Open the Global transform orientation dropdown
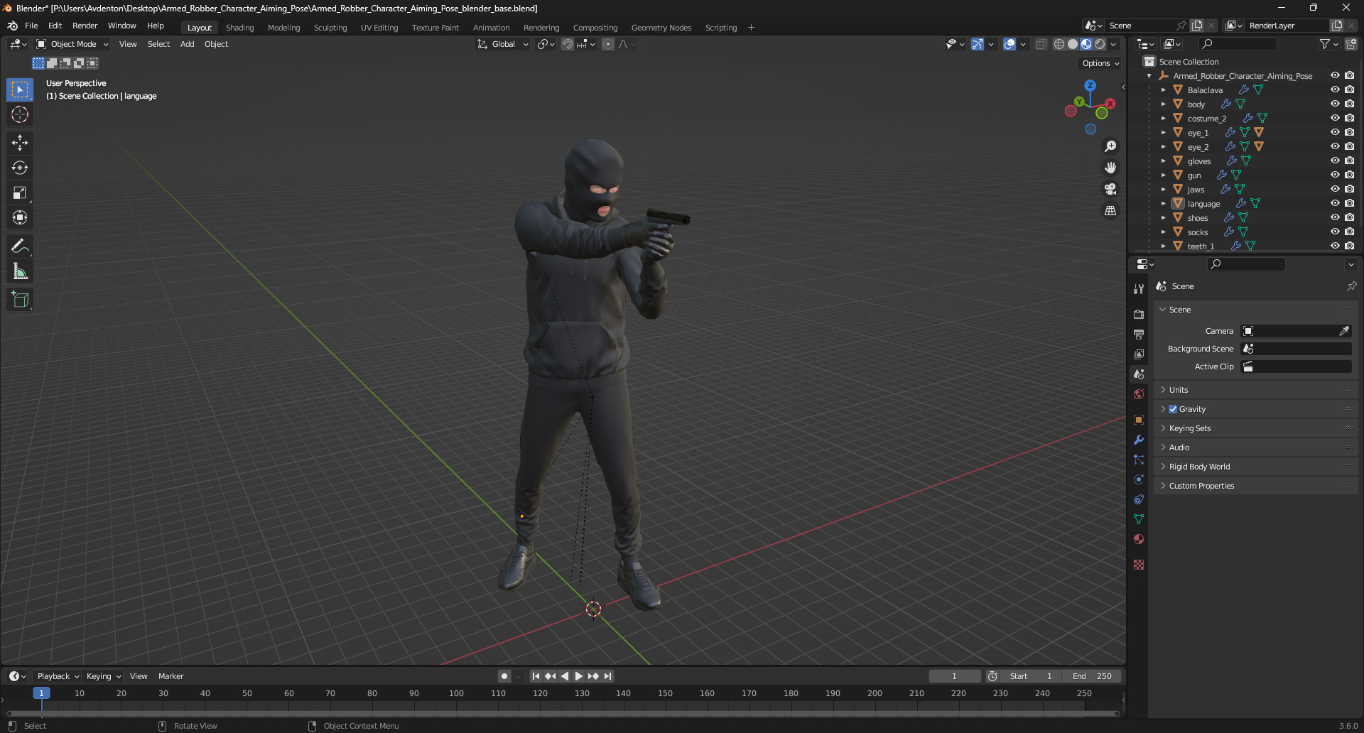Viewport: 1364px width, 733px height. pyautogui.click(x=503, y=44)
